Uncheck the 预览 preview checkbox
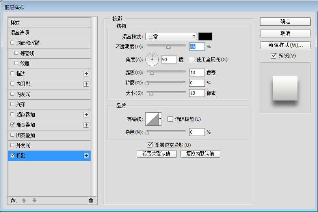318x212 pixels. coord(273,56)
